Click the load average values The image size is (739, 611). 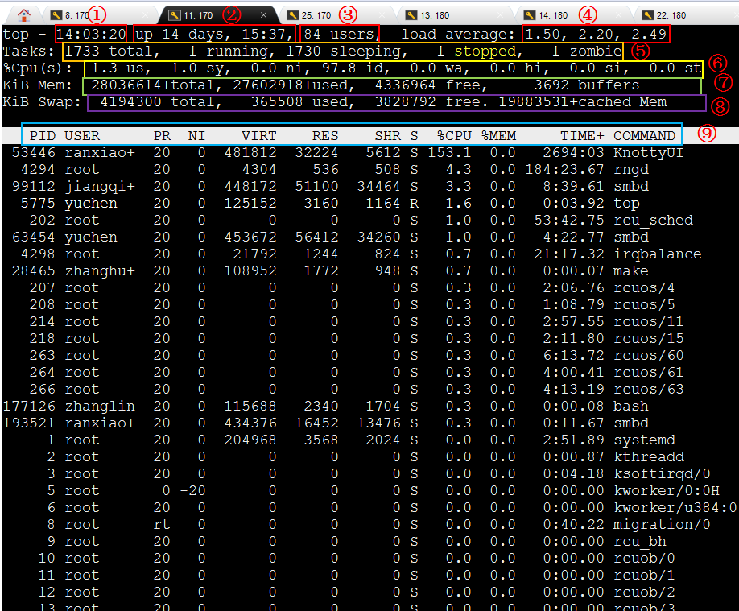pyautogui.click(x=596, y=34)
